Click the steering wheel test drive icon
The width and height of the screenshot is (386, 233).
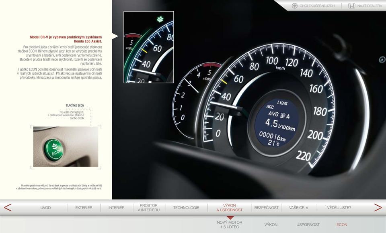pos(294,6)
